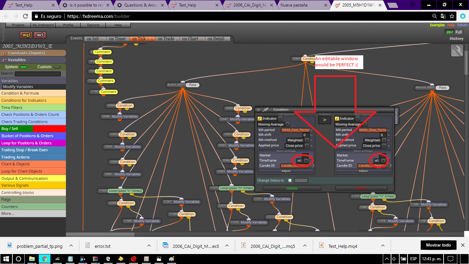Viewport: 469px width, 264px height.
Task: Reload the page in Chrome
Action: 25,16
